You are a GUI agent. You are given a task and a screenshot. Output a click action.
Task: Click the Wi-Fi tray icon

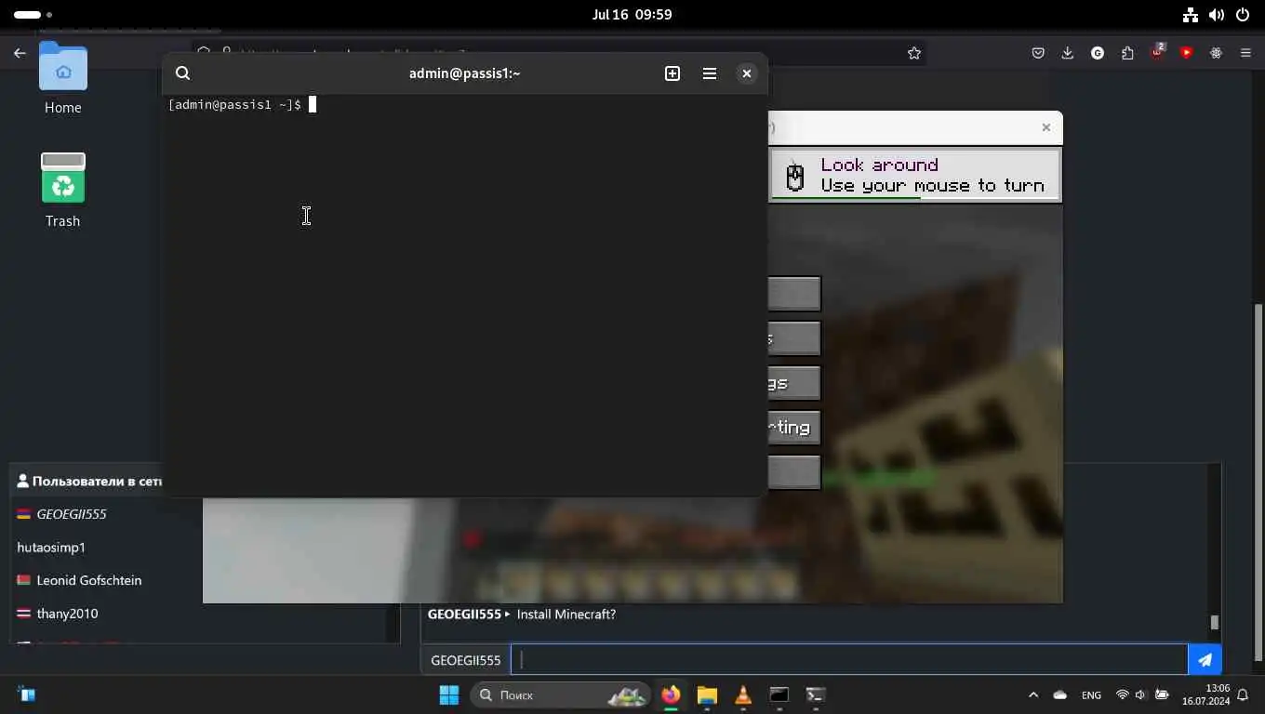pyautogui.click(x=1123, y=694)
